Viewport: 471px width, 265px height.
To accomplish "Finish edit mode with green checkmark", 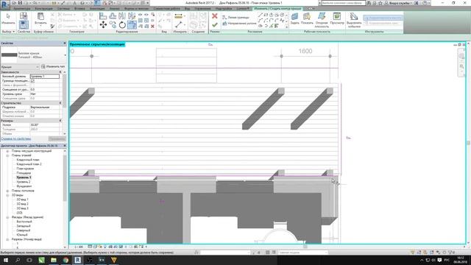I will (214, 25).
